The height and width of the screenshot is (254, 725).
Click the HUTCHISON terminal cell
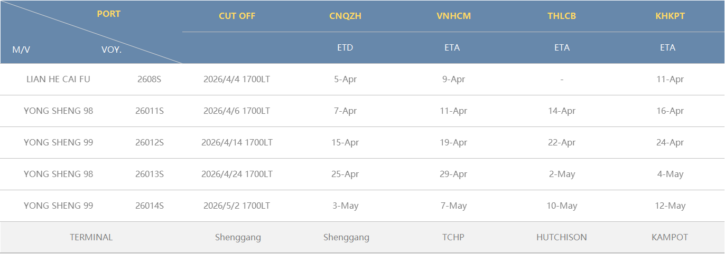tap(562, 237)
